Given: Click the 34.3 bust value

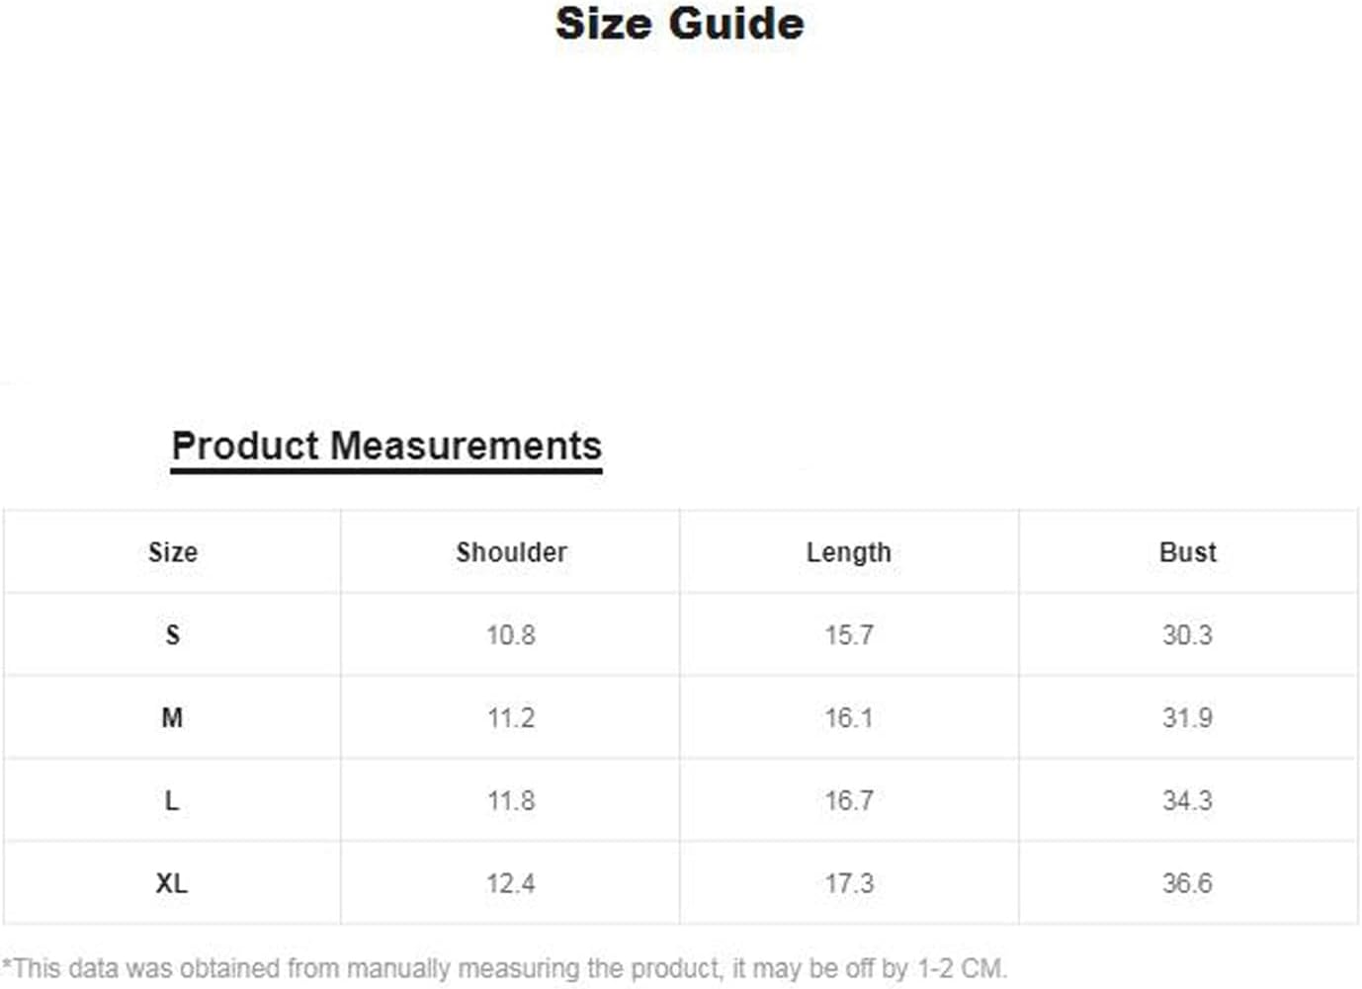Looking at the screenshot, I should [x=1187, y=801].
